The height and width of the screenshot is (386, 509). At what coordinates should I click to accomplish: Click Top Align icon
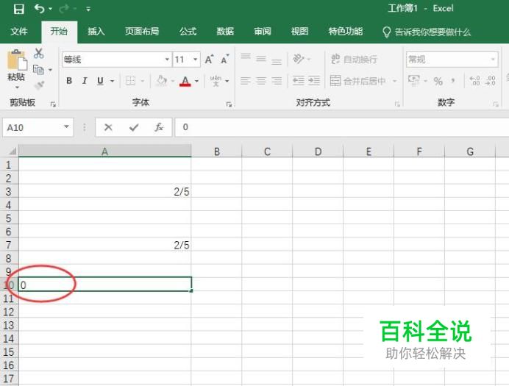click(246, 58)
